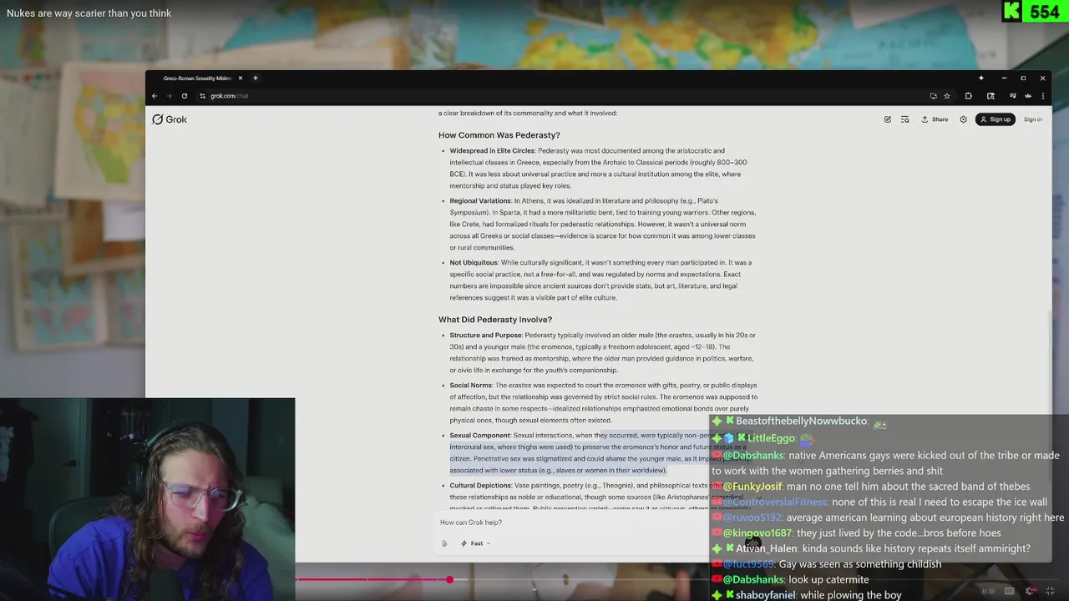1069x601 pixels.
Task: Open the chat history search icon
Action: point(904,119)
